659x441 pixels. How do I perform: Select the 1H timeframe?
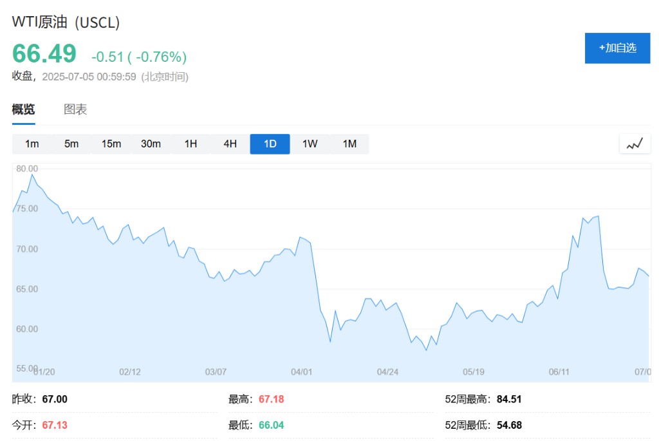click(x=190, y=144)
